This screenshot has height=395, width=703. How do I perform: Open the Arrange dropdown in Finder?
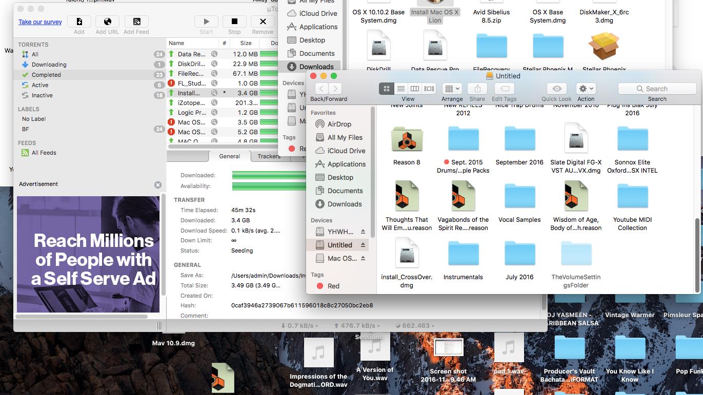[452, 89]
